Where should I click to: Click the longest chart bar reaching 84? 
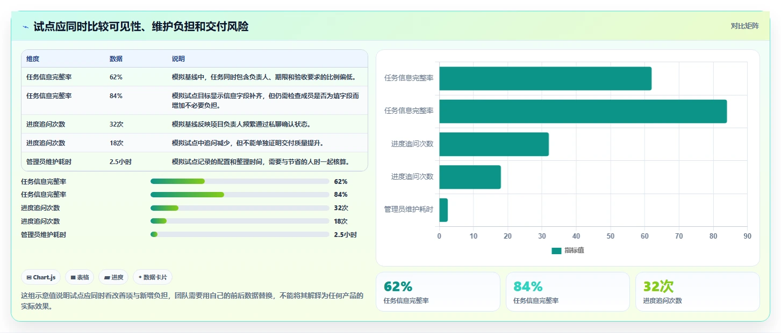point(583,111)
